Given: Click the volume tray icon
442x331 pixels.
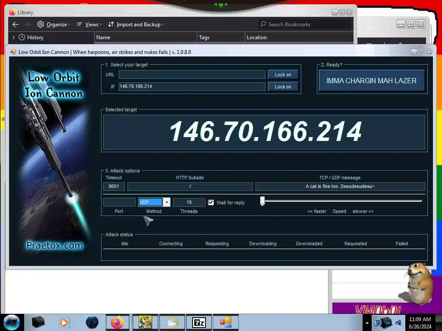Looking at the screenshot, I should click(x=398, y=323).
